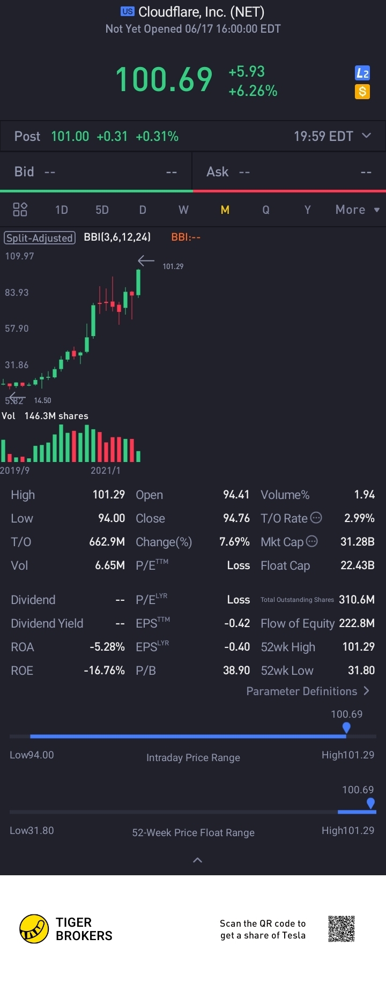Toggle the Split-Adjusted chart option
The image size is (386, 983).
point(39,237)
